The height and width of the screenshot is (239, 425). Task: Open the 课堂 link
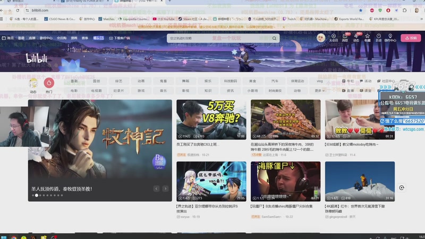click(x=365, y=91)
